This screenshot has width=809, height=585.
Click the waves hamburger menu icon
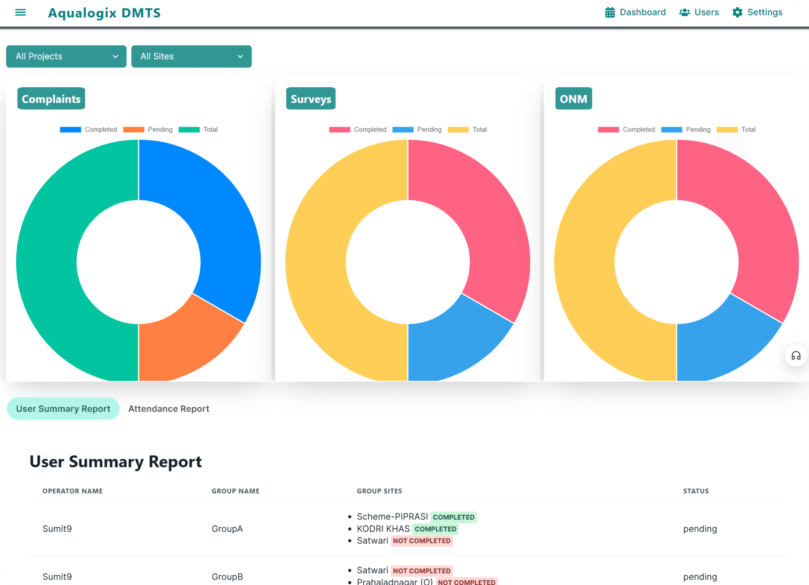pos(20,13)
